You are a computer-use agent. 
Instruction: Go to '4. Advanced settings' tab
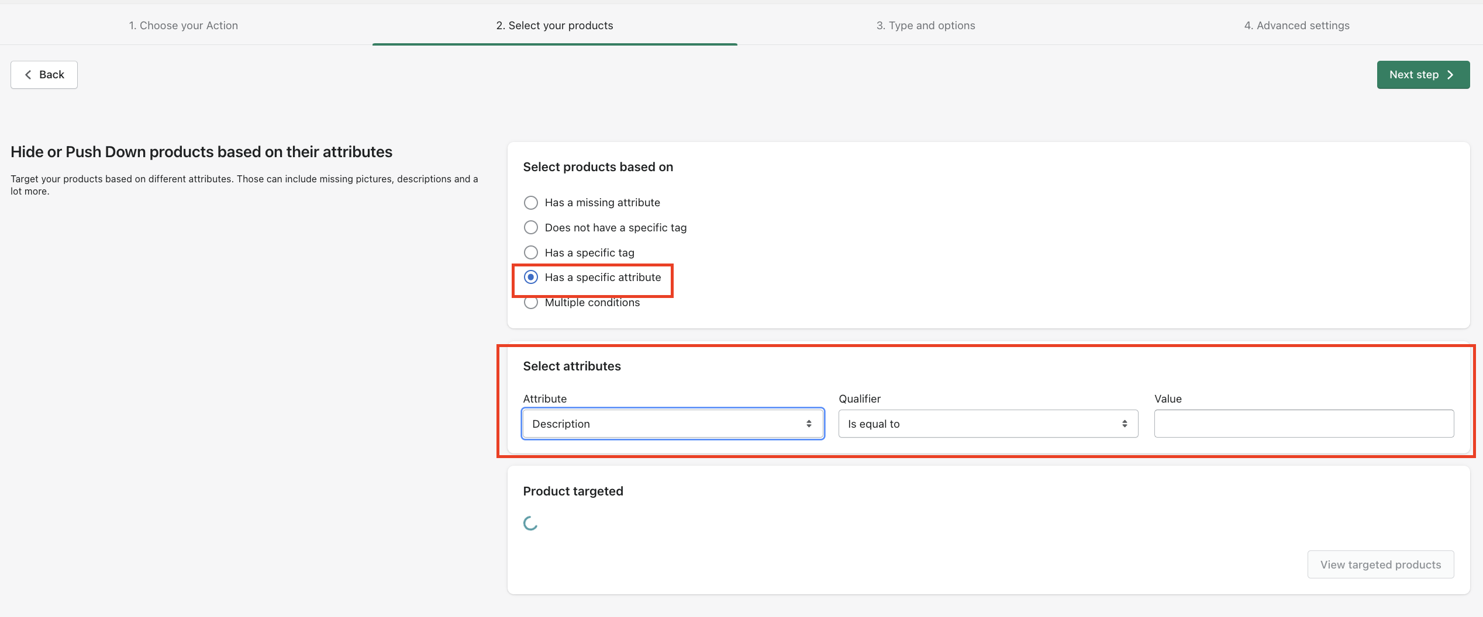coord(1296,26)
